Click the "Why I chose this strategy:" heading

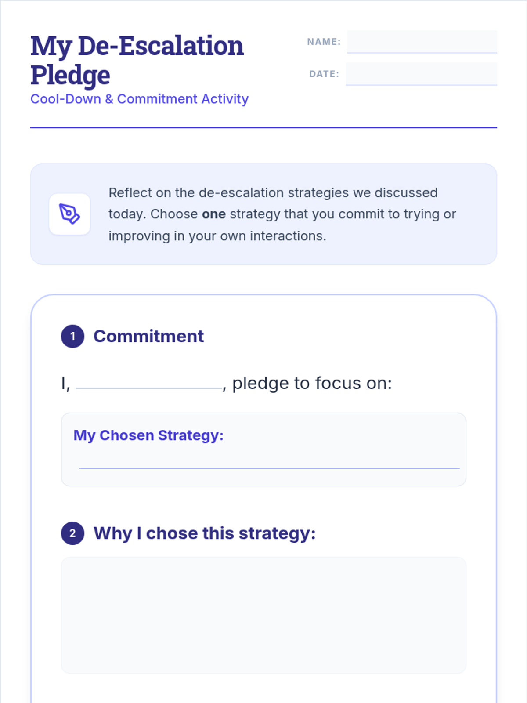tap(205, 533)
